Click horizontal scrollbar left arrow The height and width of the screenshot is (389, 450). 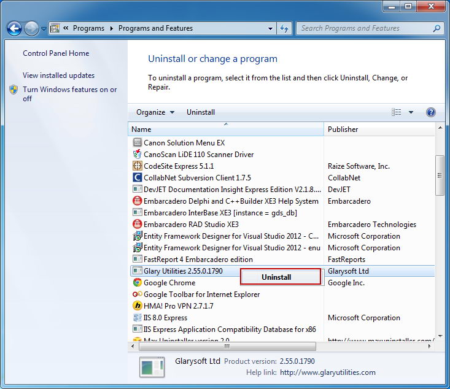coord(133,346)
